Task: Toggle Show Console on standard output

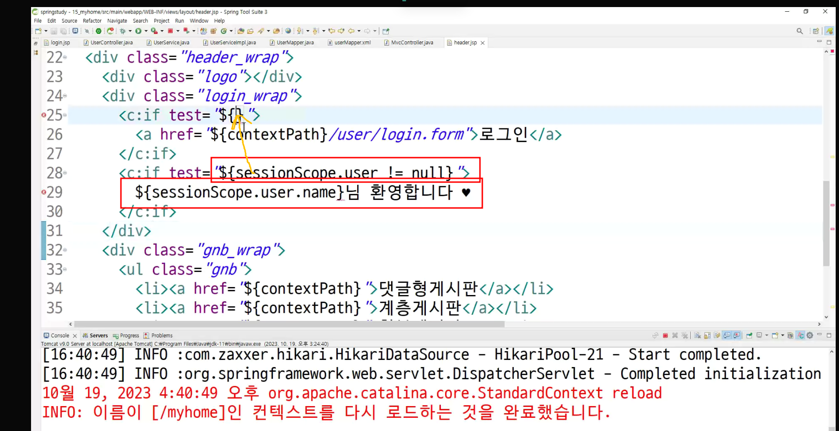Action: (x=727, y=335)
